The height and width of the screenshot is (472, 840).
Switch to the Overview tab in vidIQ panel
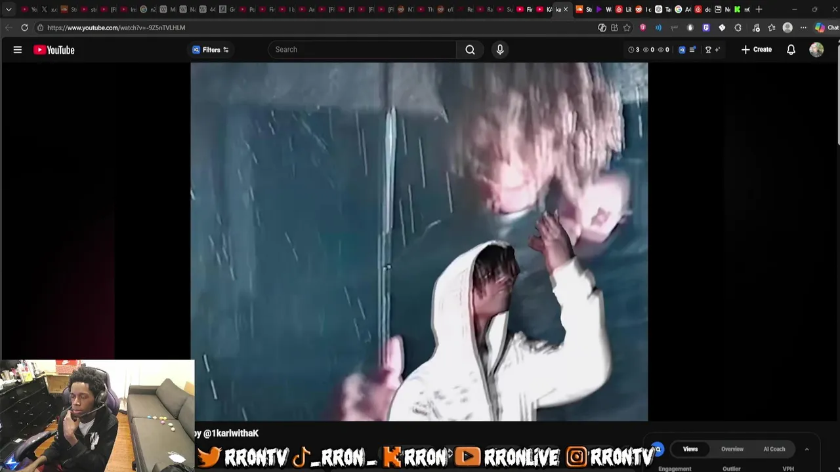click(732, 449)
